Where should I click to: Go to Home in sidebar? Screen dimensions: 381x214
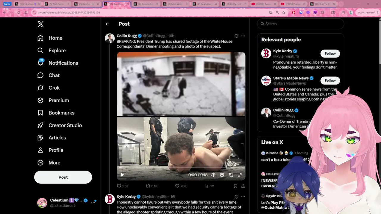pos(50,38)
